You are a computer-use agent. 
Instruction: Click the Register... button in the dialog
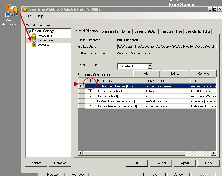[x=36, y=163]
